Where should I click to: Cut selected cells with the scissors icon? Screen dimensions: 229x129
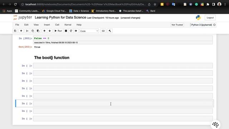tap(27, 31)
